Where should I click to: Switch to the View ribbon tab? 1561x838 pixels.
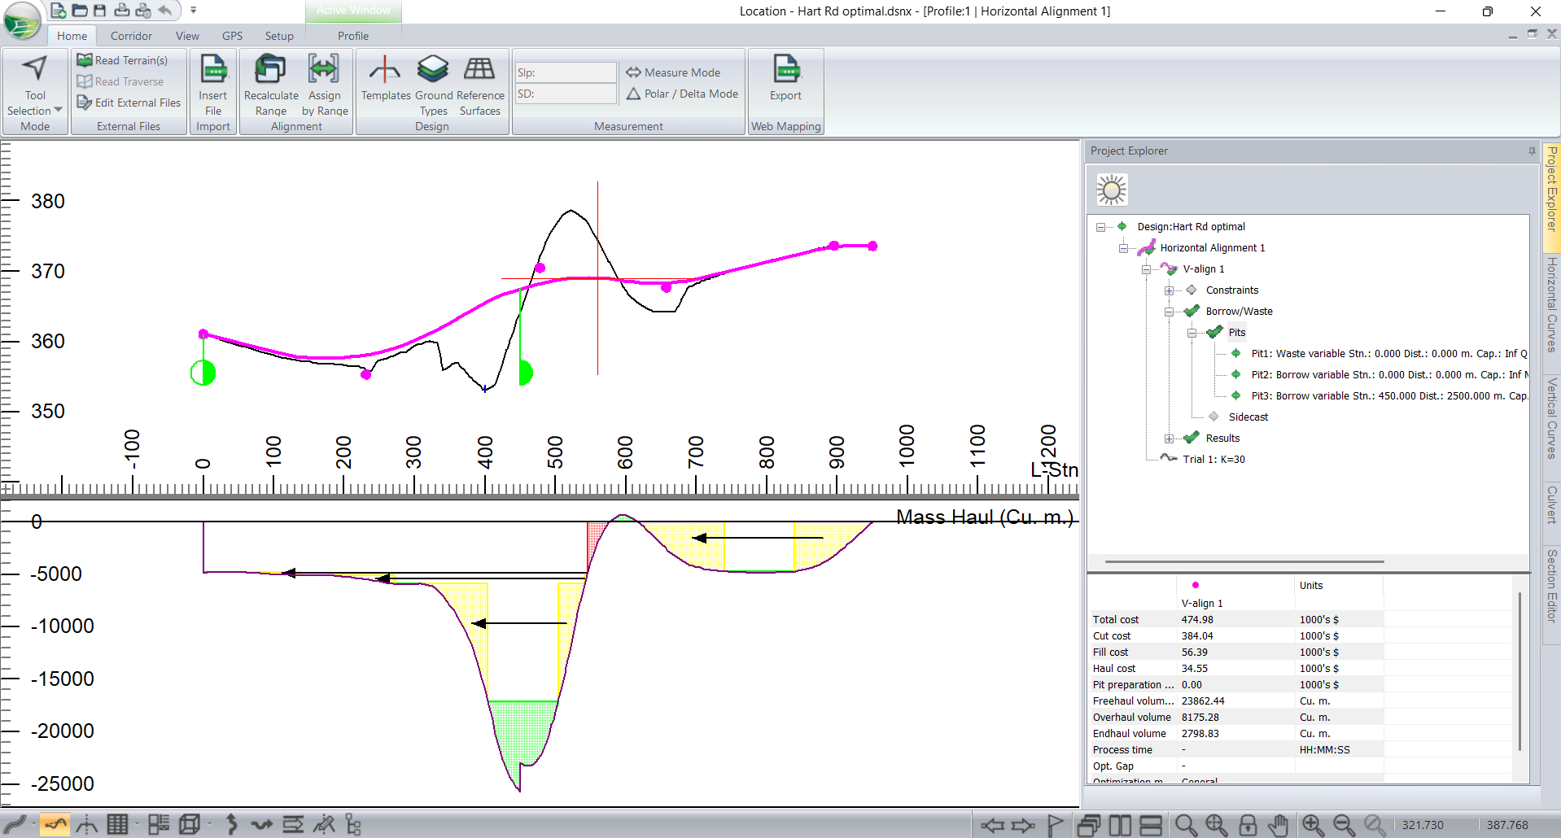tap(187, 36)
